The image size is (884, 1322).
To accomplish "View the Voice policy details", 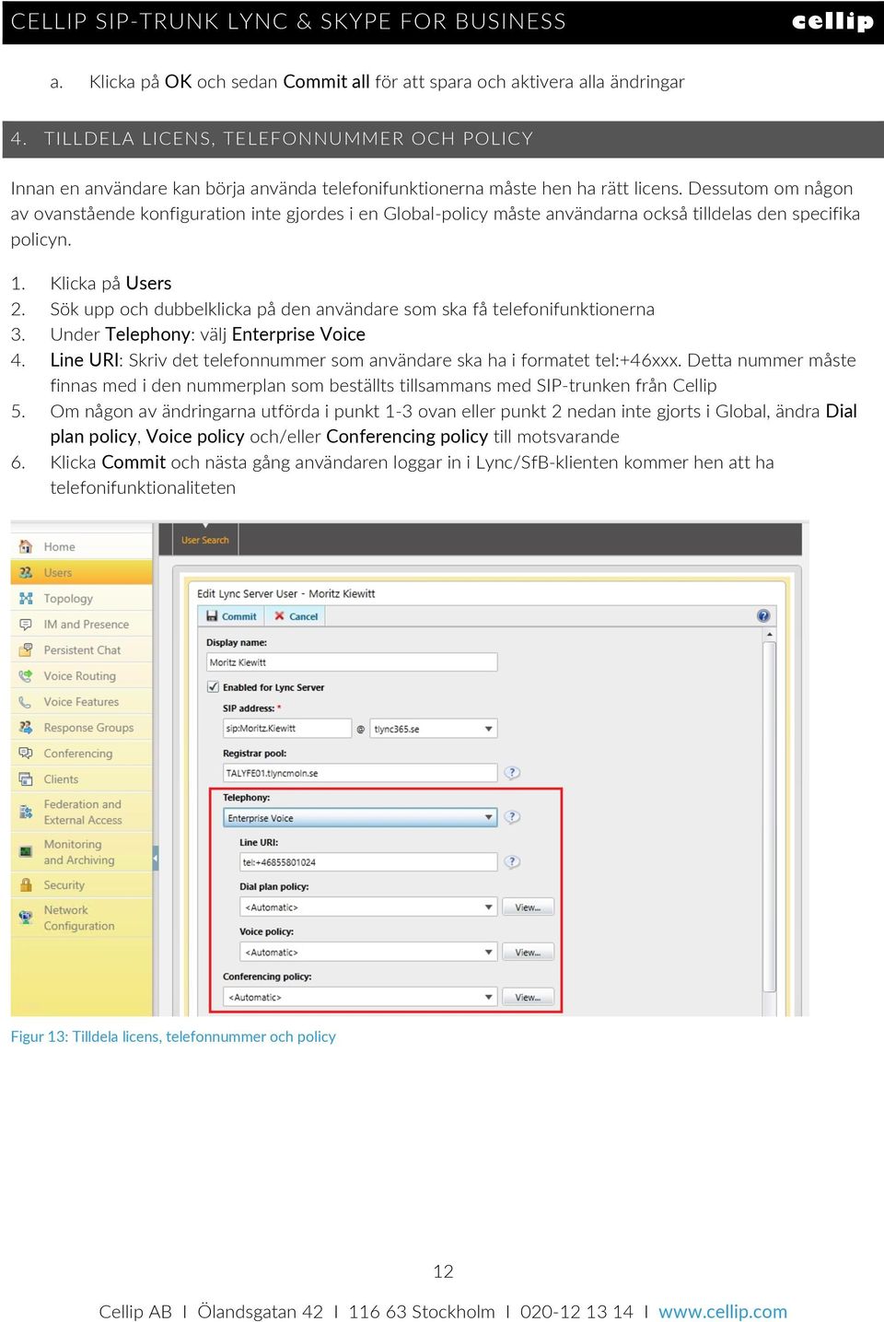I will tap(528, 952).
